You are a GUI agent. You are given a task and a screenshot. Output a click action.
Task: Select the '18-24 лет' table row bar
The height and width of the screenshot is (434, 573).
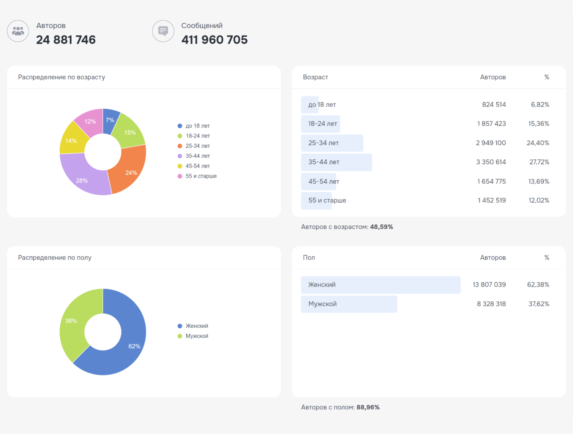[x=321, y=124]
